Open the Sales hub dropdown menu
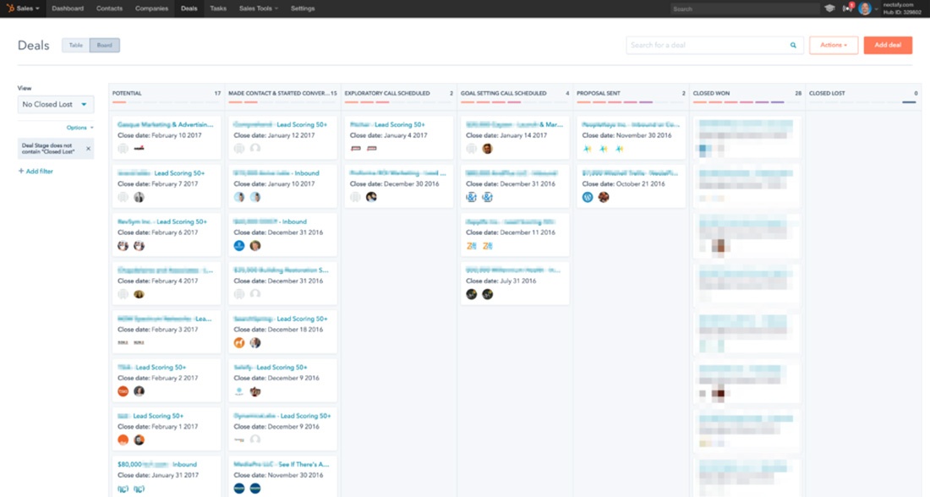The image size is (930, 497). (x=28, y=8)
